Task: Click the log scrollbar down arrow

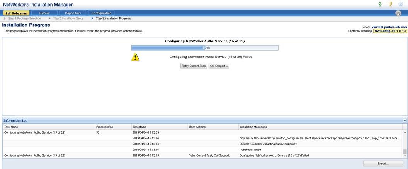Action: click(405, 156)
